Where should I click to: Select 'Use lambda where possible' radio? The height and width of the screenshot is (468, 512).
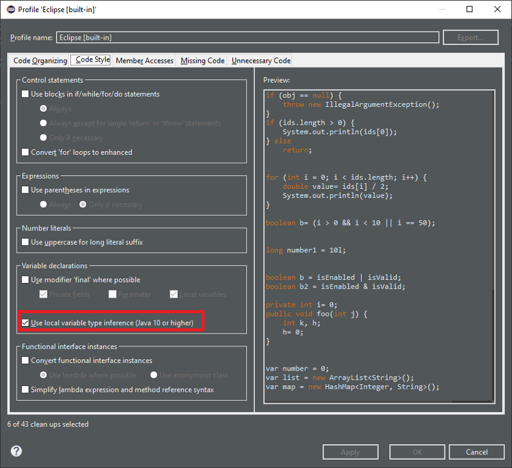click(43, 375)
